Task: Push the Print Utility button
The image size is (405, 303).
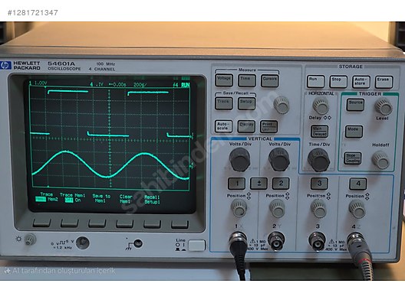Action: point(268,127)
